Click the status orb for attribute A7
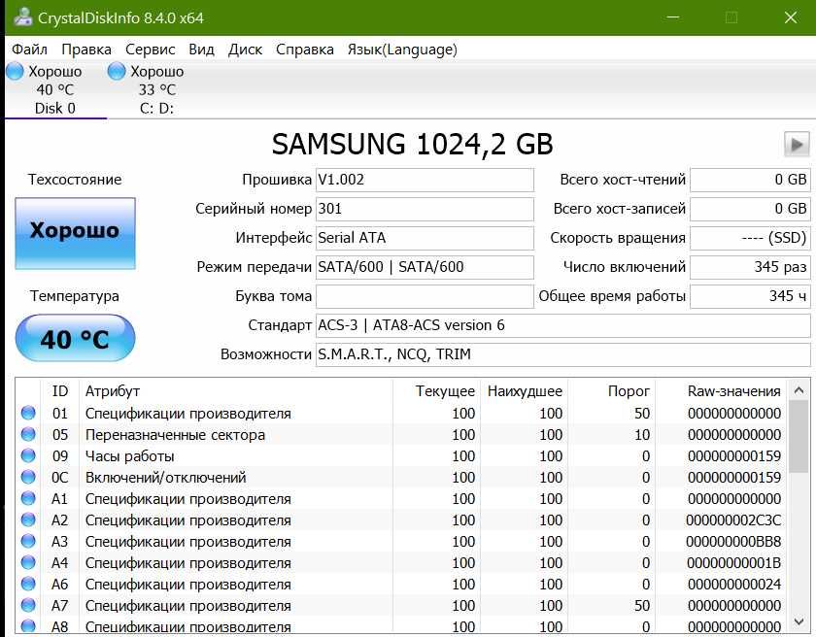 28,605
